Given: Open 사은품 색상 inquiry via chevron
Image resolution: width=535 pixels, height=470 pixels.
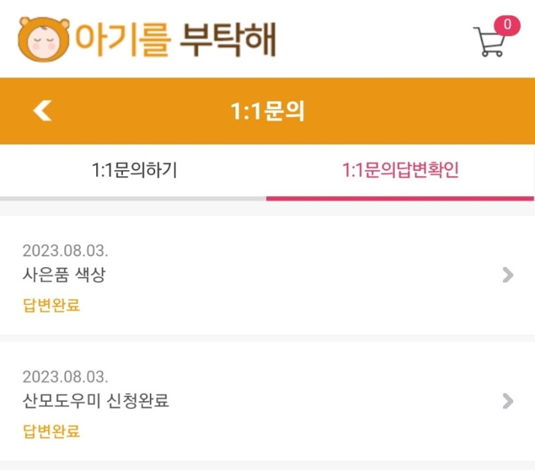Looking at the screenshot, I should (508, 275).
